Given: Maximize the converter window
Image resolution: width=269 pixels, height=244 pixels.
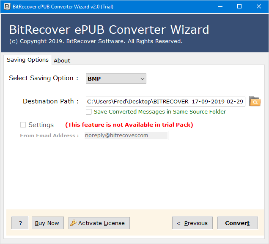Looking at the screenshot, I should (239, 6).
